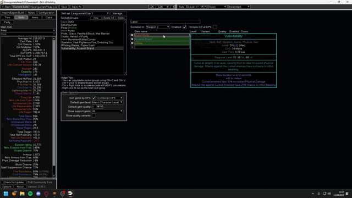This screenshot has height=198, width=352.
Task: Remove the Vulnerability gem with its X
Action: (132, 35)
